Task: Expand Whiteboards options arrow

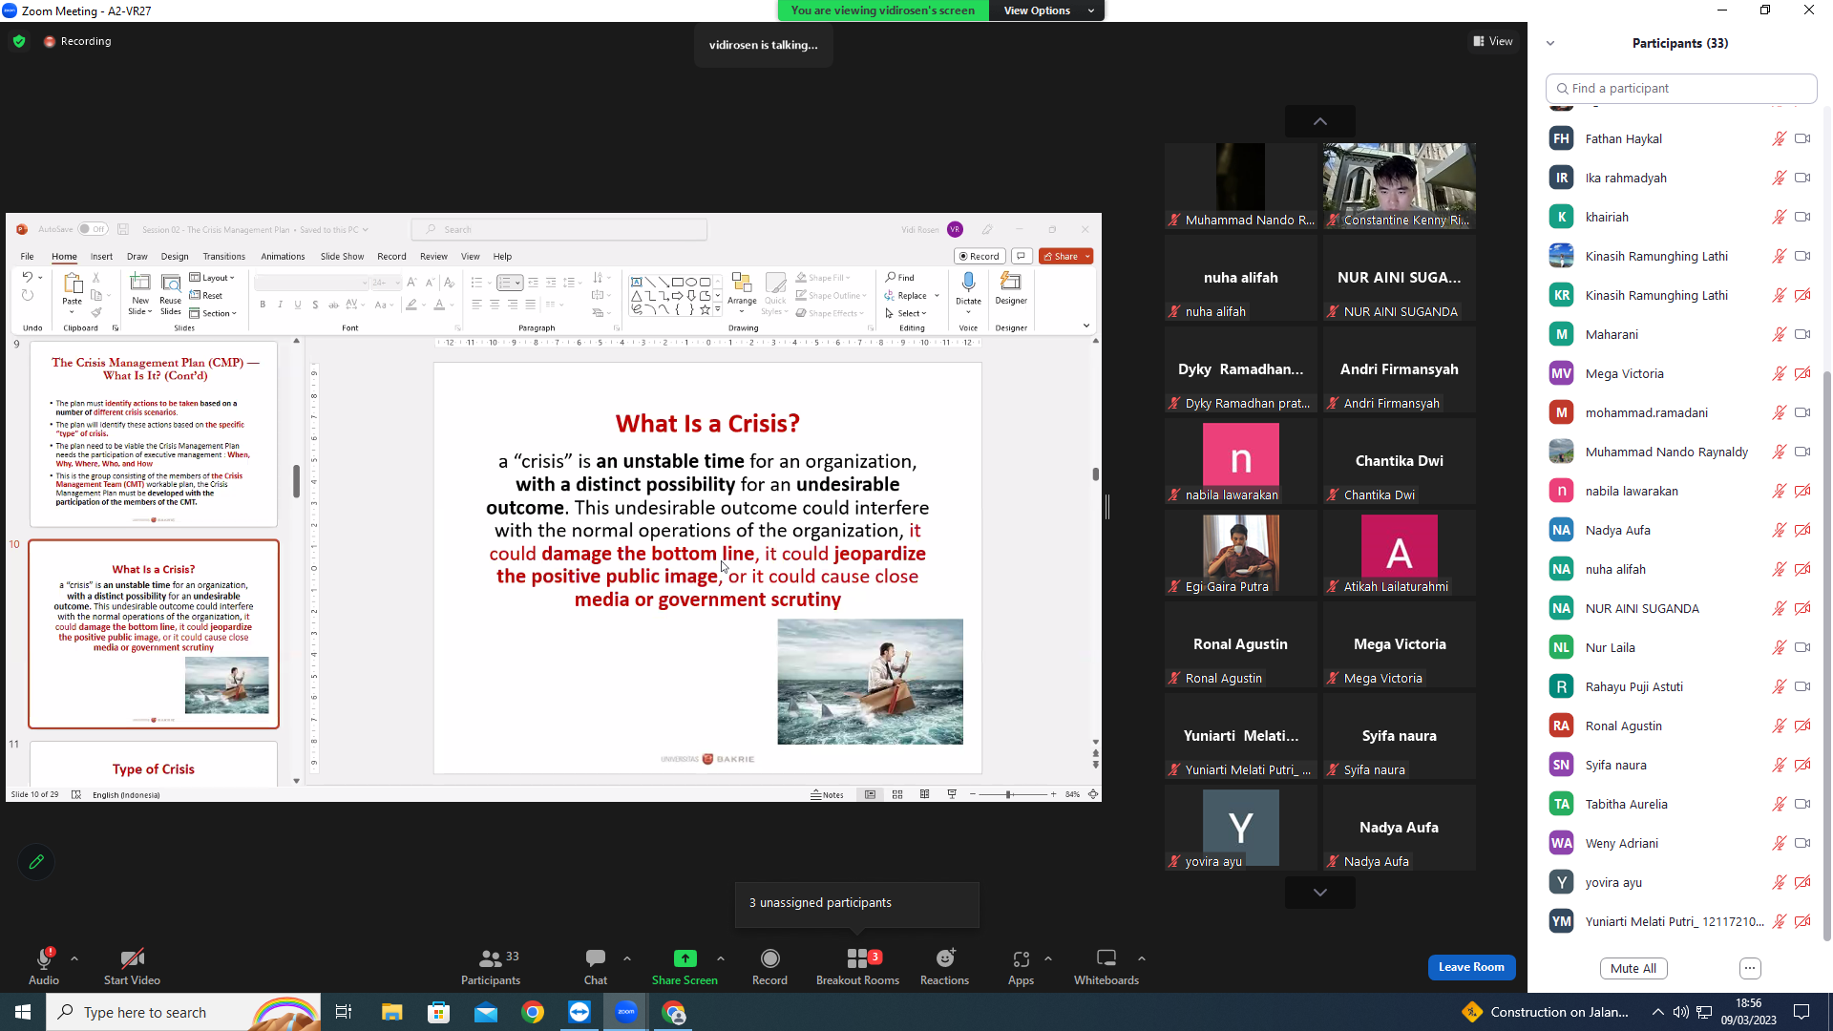Action: pos(1142,958)
